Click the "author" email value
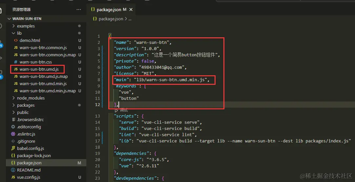355x182 pixels. coord(162,67)
